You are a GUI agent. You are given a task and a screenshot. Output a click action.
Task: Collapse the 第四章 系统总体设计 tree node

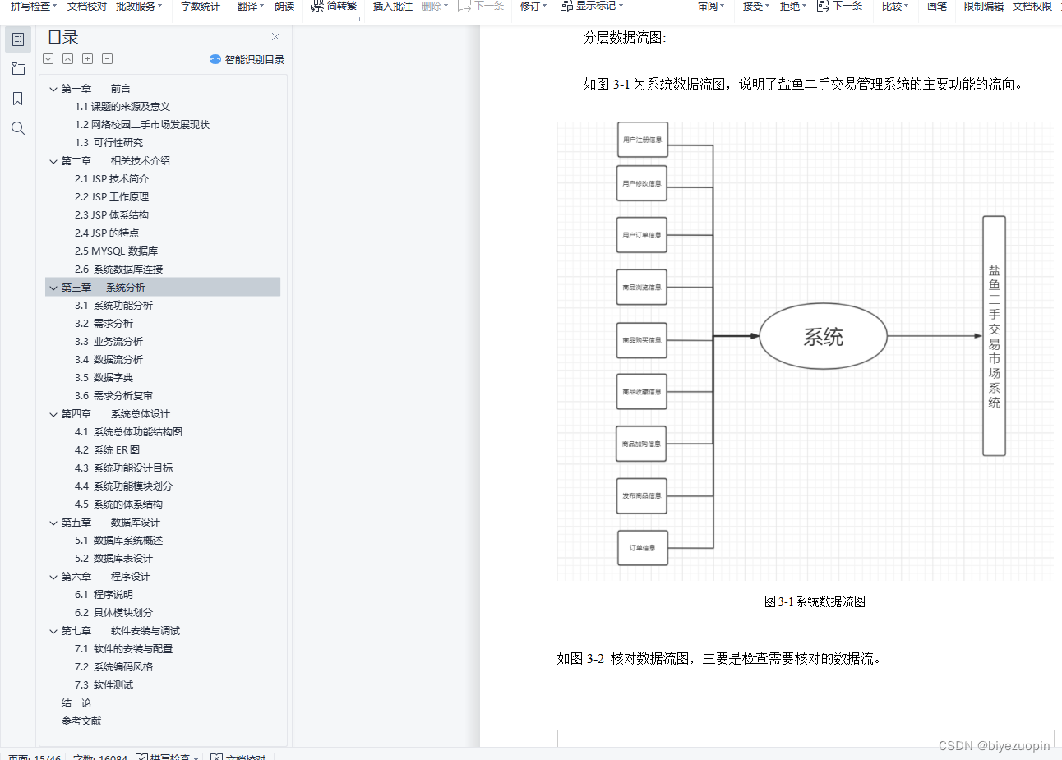pyautogui.click(x=53, y=414)
